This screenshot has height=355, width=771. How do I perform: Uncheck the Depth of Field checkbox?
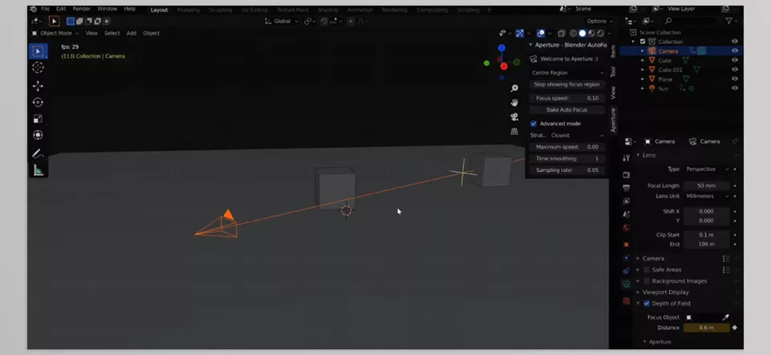tap(647, 304)
